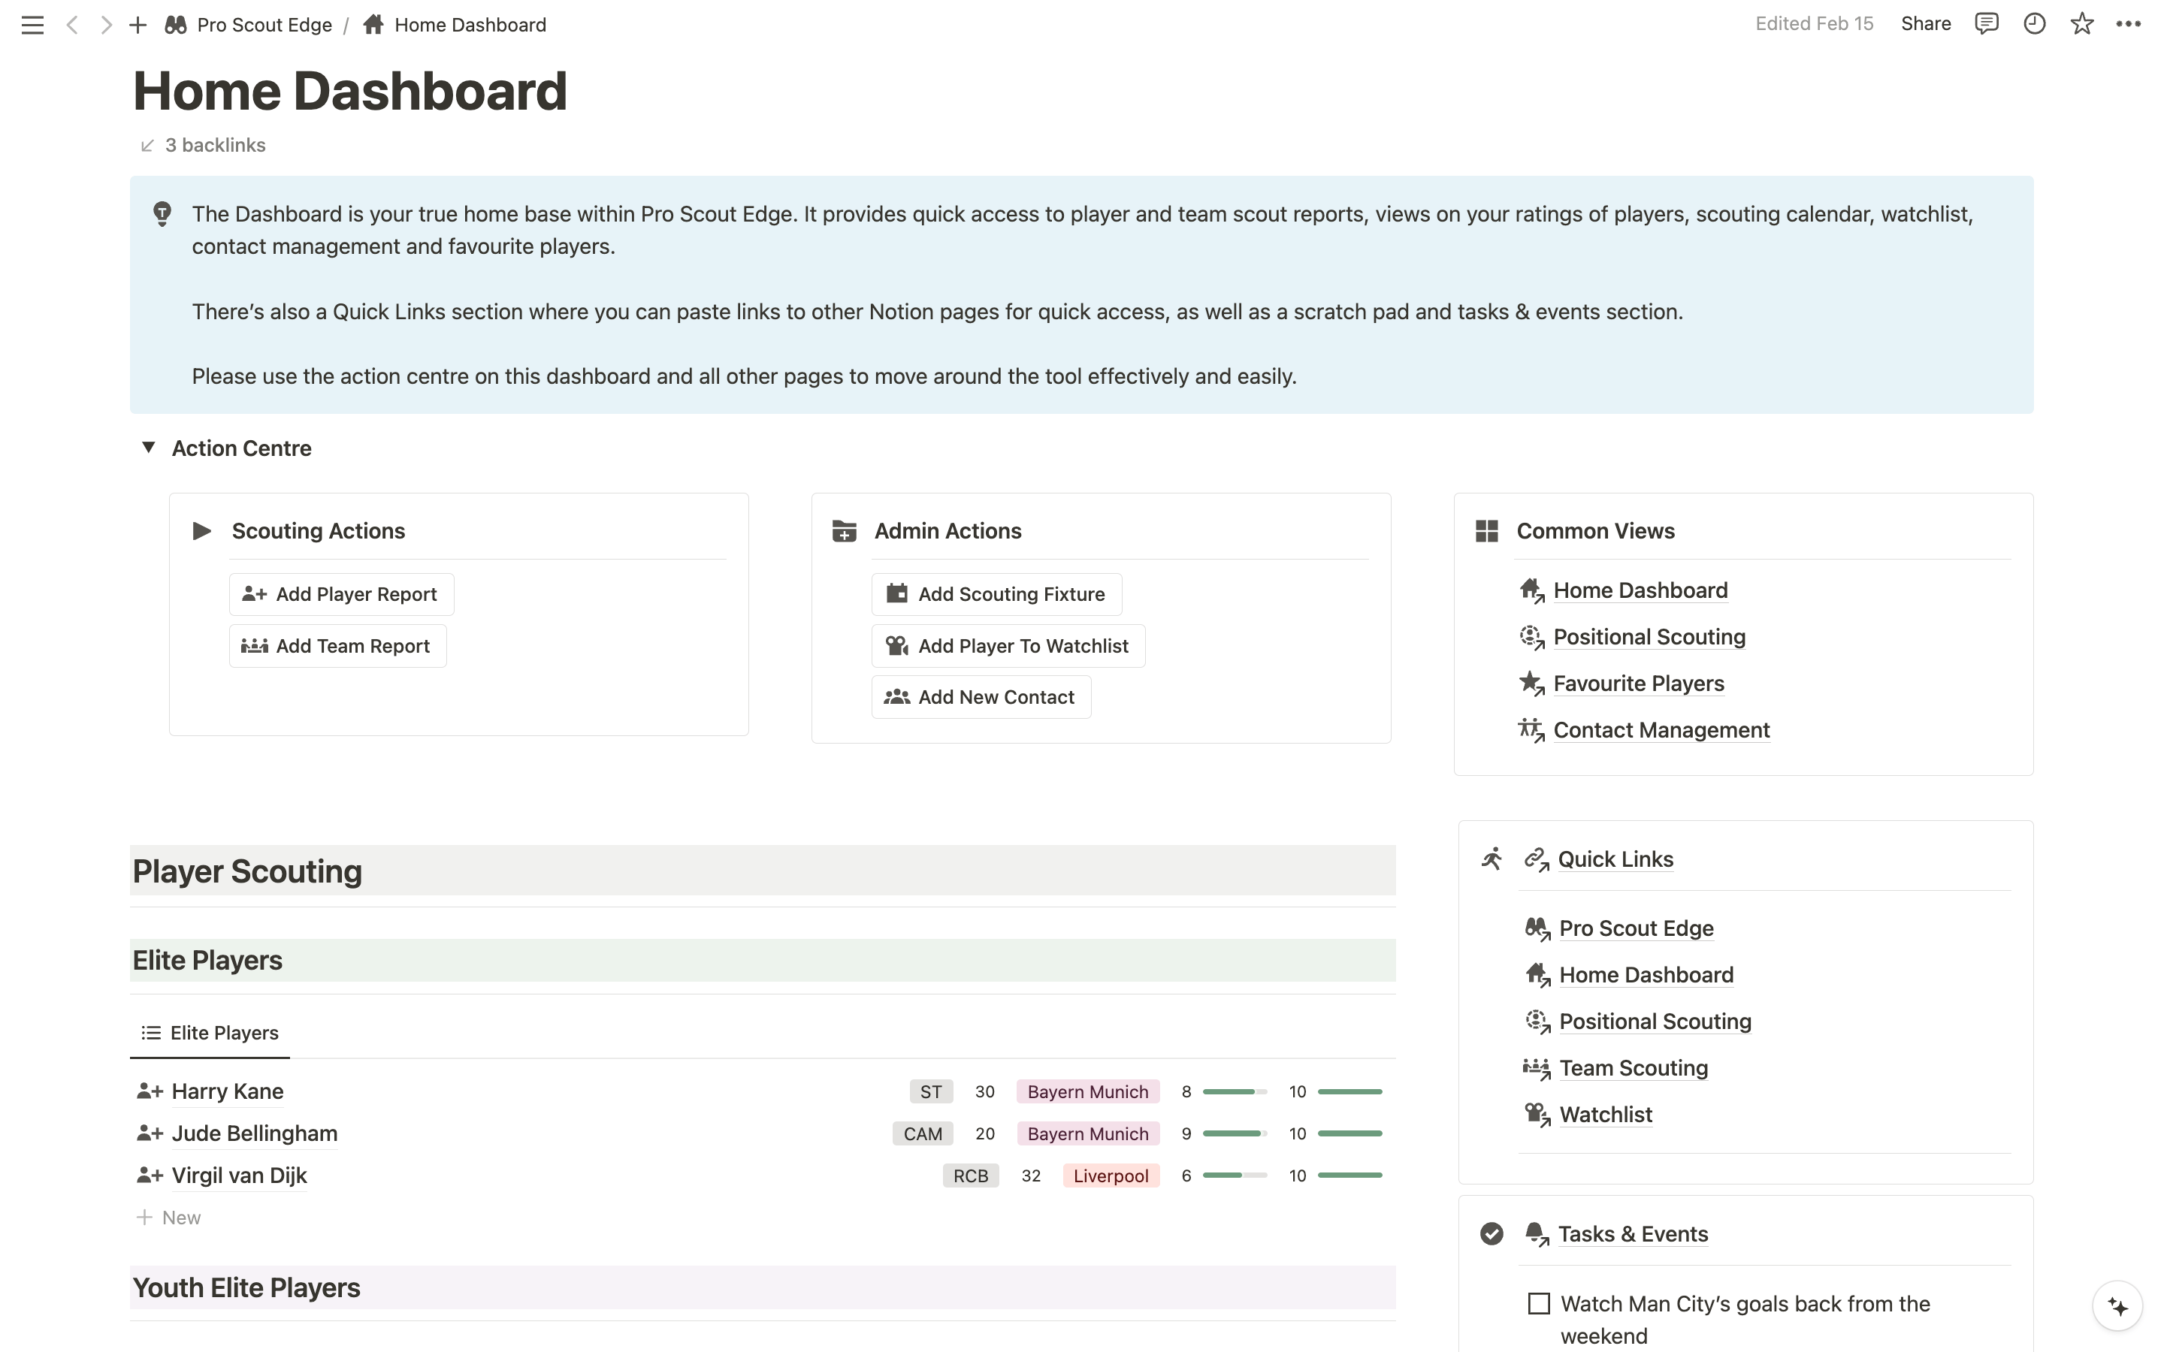Expand the Scouting Actions toggle triangle

(202, 531)
